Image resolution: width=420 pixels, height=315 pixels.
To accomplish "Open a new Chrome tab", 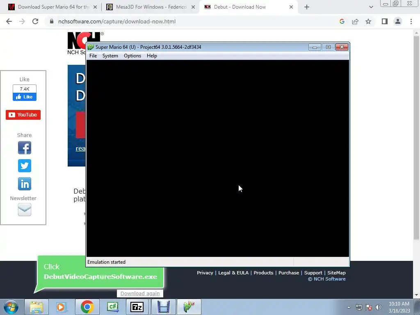I will (307, 7).
